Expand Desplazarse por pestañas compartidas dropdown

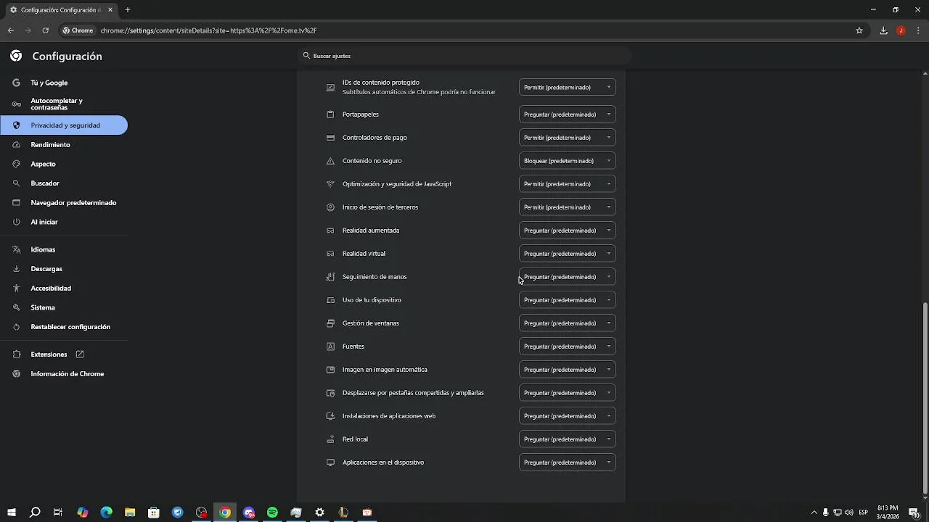click(x=568, y=393)
